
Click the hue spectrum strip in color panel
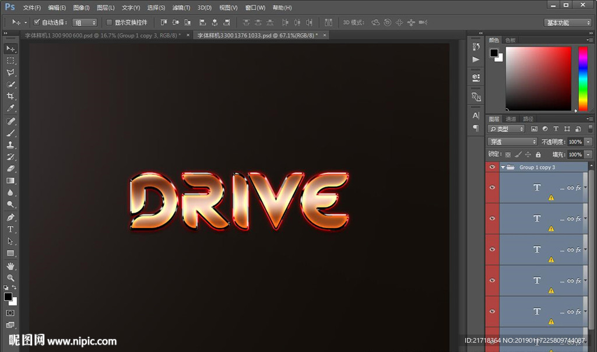click(x=582, y=78)
